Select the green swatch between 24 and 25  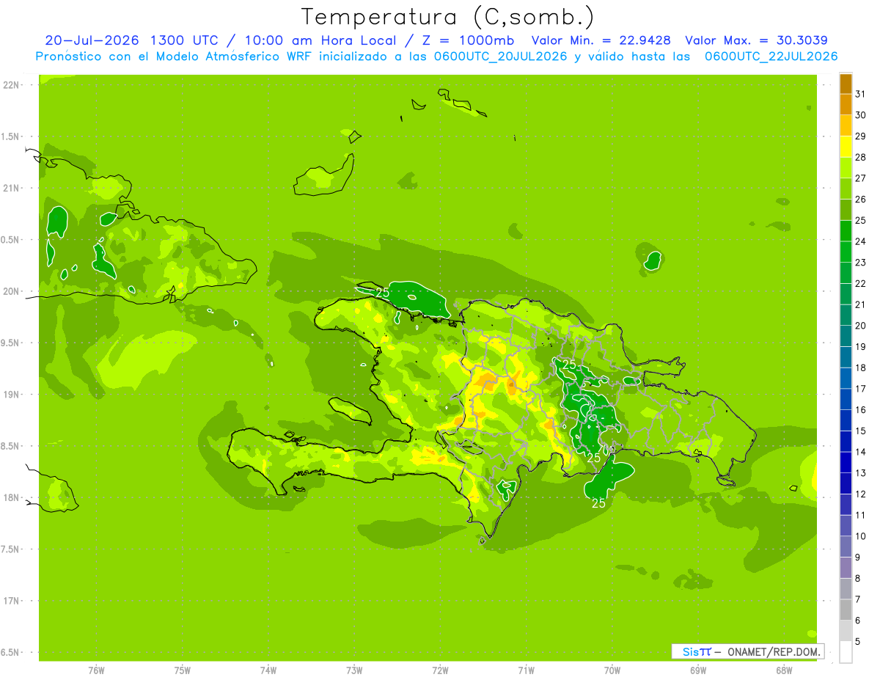[x=846, y=231]
